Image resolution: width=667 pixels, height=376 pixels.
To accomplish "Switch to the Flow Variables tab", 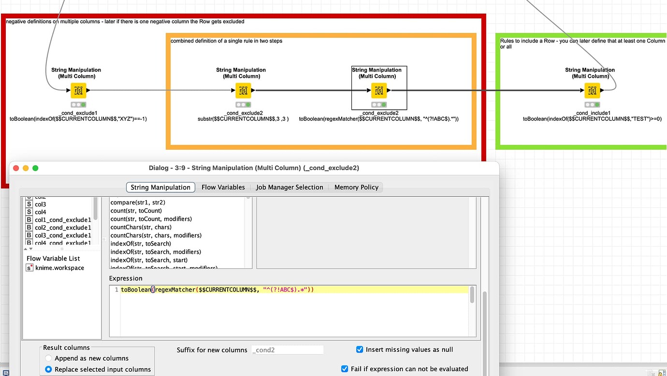I will coord(223,187).
